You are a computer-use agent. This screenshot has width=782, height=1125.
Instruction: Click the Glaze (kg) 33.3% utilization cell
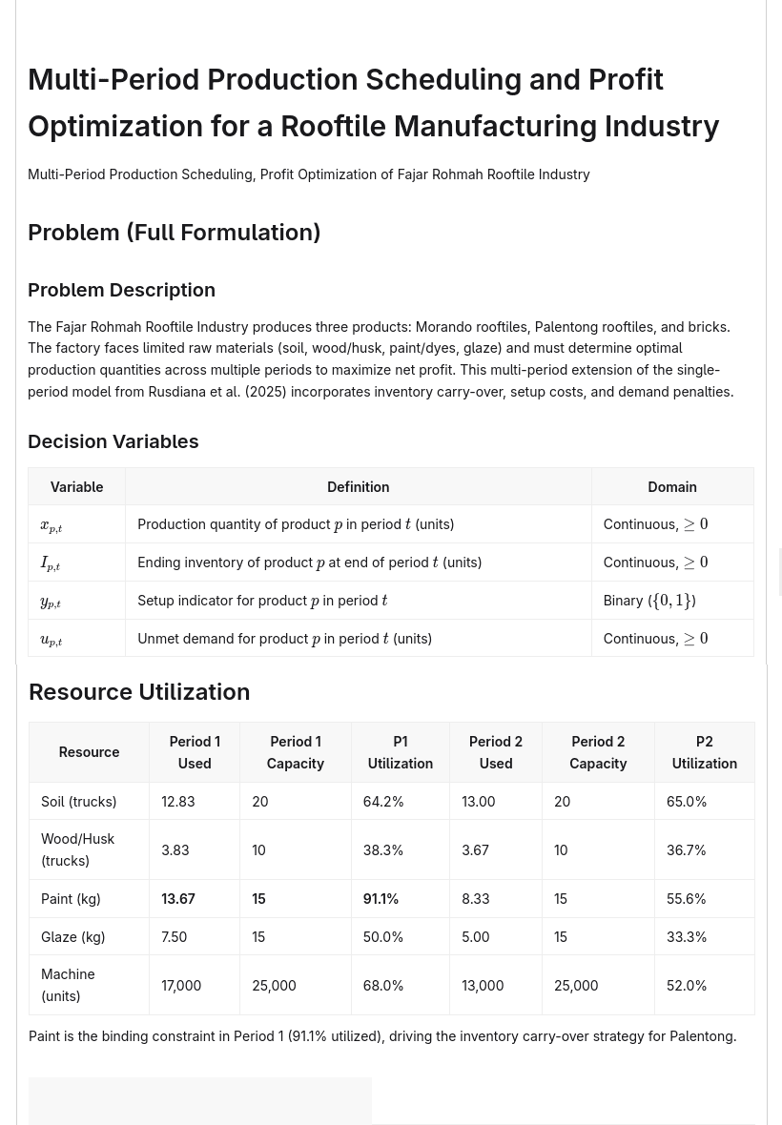tap(705, 936)
